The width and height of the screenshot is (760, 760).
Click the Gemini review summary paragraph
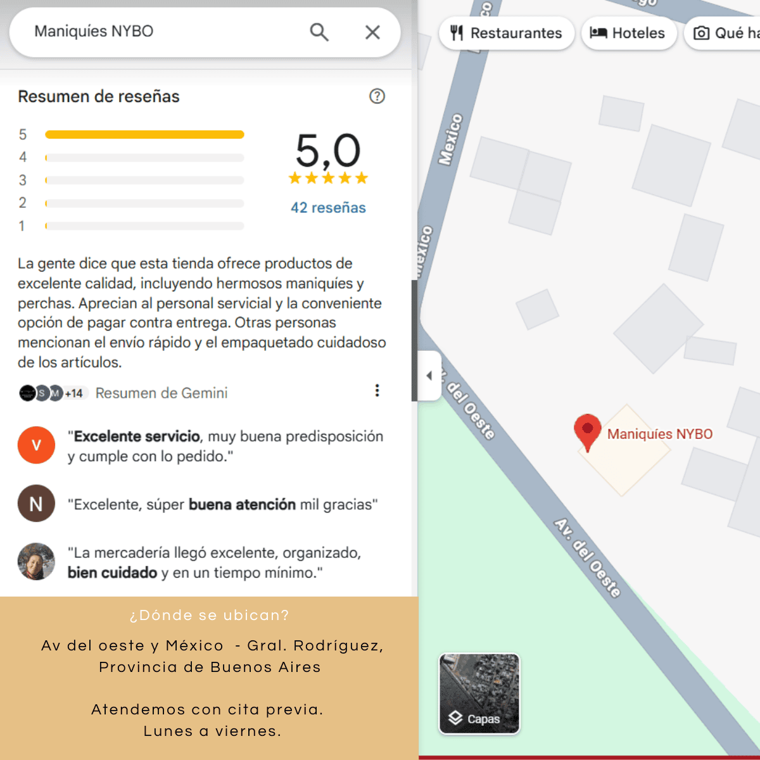click(x=202, y=313)
